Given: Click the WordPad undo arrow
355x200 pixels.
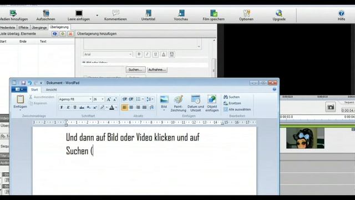Looking at the screenshot, I should 29,83.
